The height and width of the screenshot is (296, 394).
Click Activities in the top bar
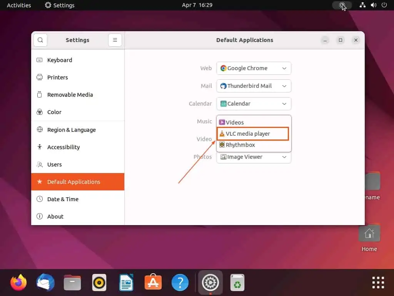coord(19,5)
